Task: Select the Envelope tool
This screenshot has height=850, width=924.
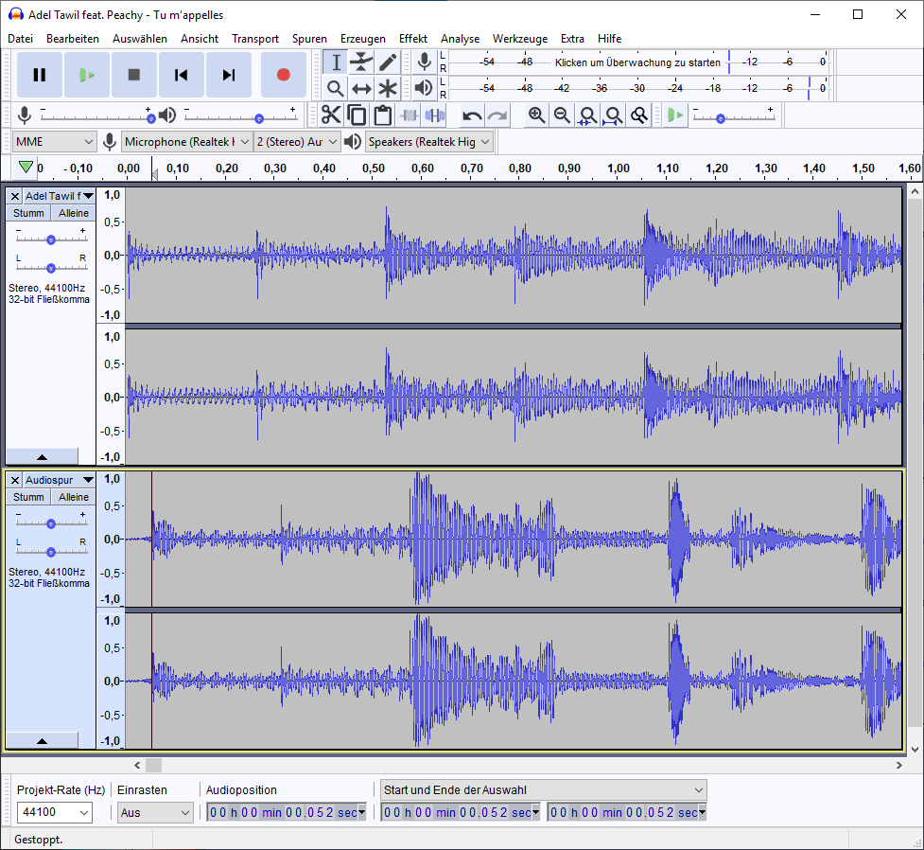Action: [x=361, y=62]
